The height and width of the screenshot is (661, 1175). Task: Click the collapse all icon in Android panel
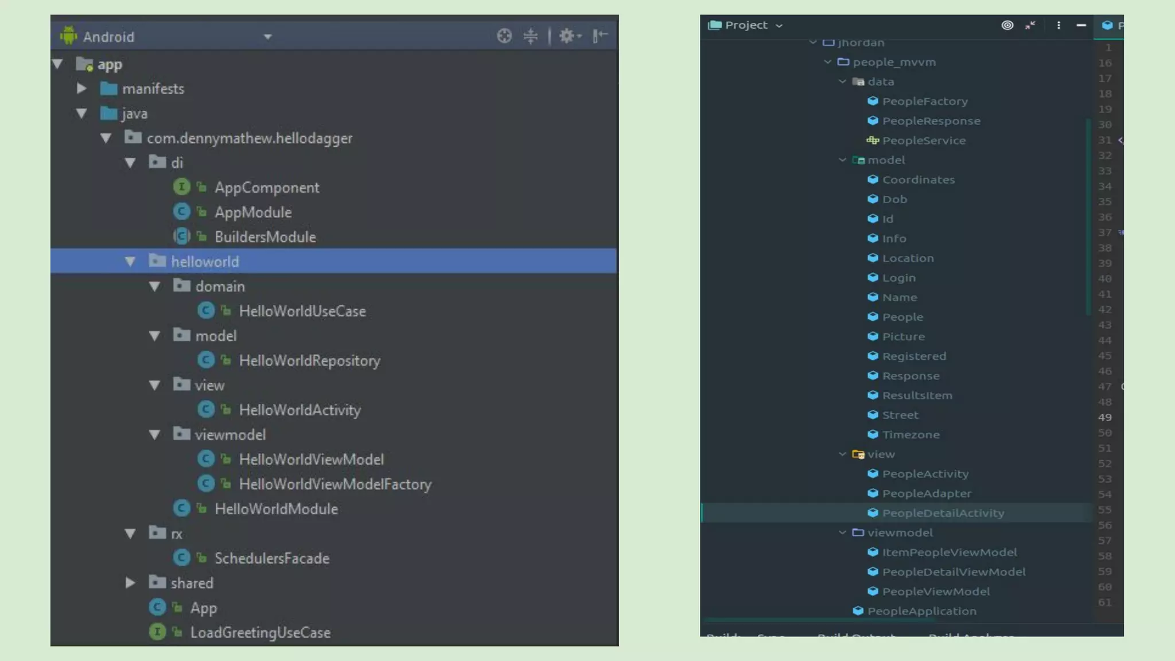tap(531, 36)
